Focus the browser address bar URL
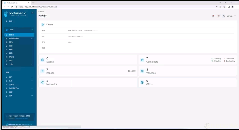The image size is (239, 130). pos(41,7)
